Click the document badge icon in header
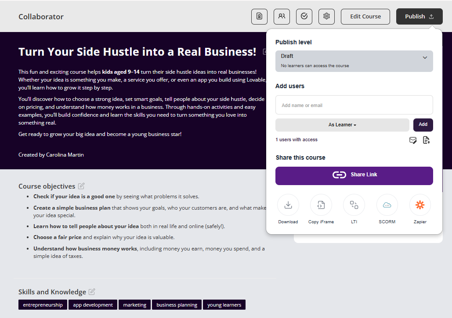The width and height of the screenshot is (452, 318). (259, 17)
